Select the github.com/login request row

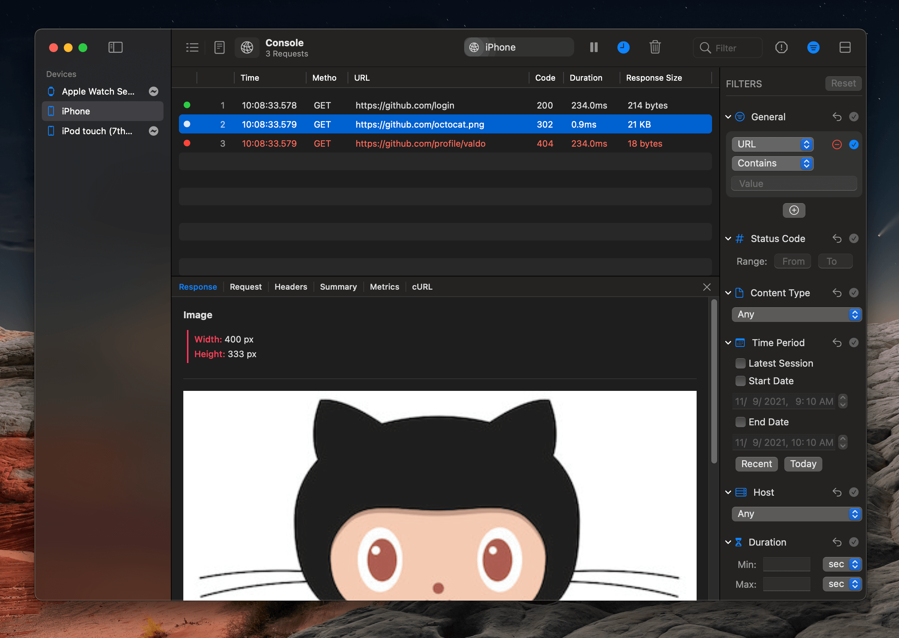445,105
